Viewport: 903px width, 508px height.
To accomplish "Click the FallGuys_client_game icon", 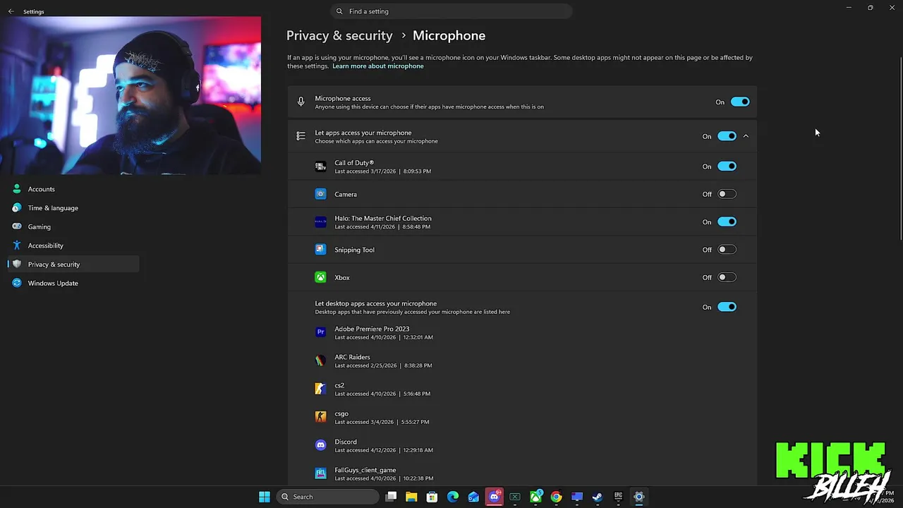I will [x=320, y=473].
